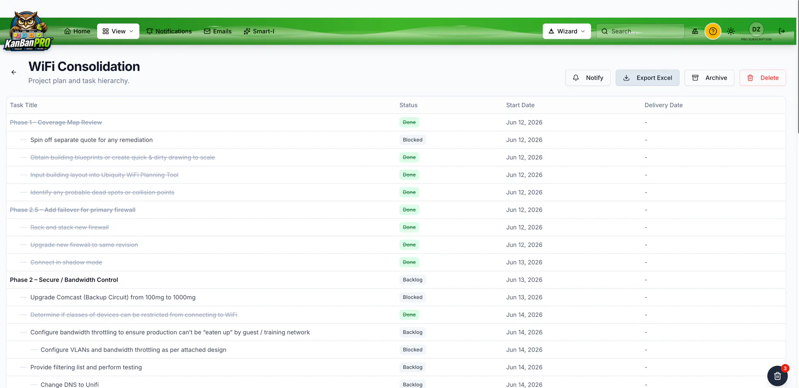Click Blocked status of Upgrade Comcast row
This screenshot has width=799, height=388.
tap(413, 298)
